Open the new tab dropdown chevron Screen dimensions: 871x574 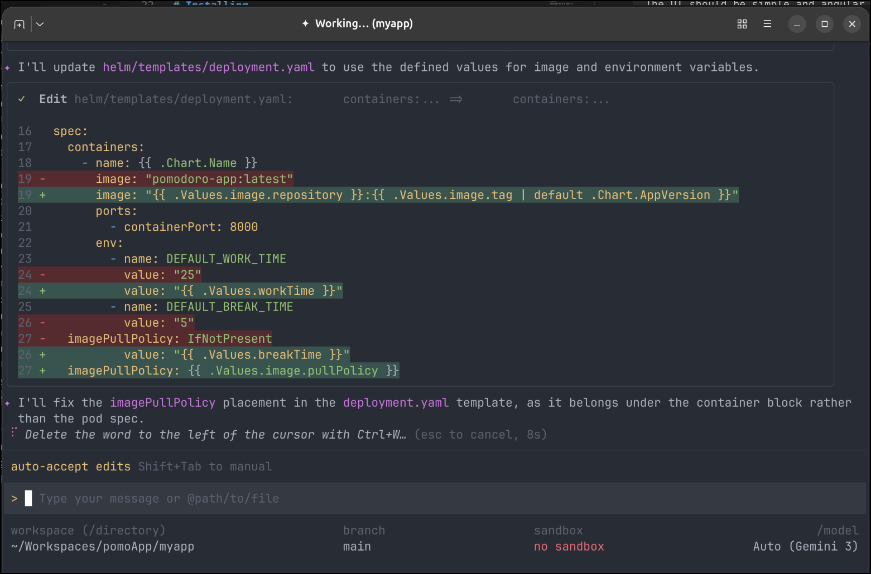40,24
